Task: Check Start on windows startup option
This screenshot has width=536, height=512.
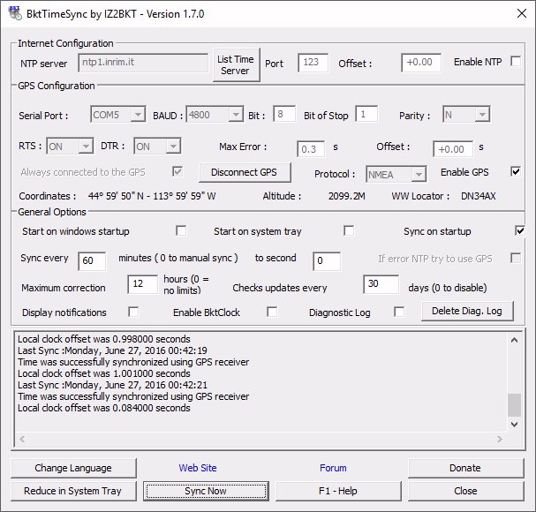Action: [181, 231]
